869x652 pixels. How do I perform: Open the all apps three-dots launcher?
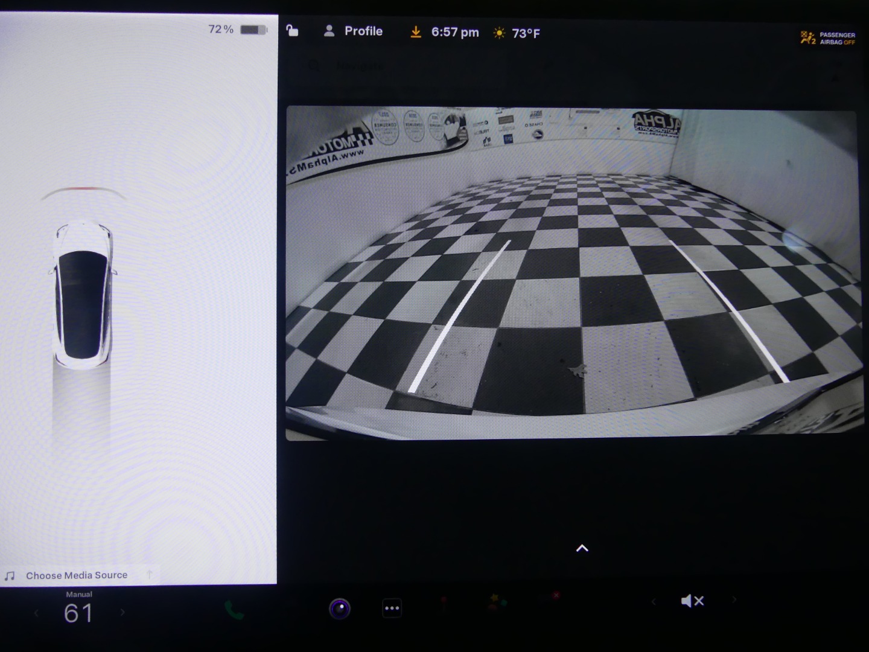click(392, 608)
